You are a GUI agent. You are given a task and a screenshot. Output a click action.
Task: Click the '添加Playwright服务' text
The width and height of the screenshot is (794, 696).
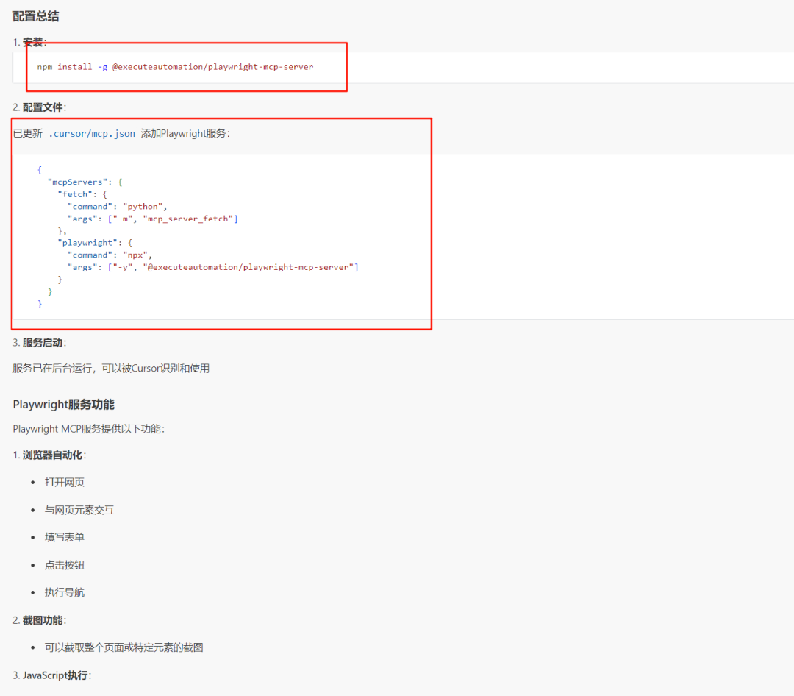(183, 134)
